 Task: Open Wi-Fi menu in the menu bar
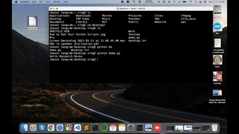(x=190, y=2)
